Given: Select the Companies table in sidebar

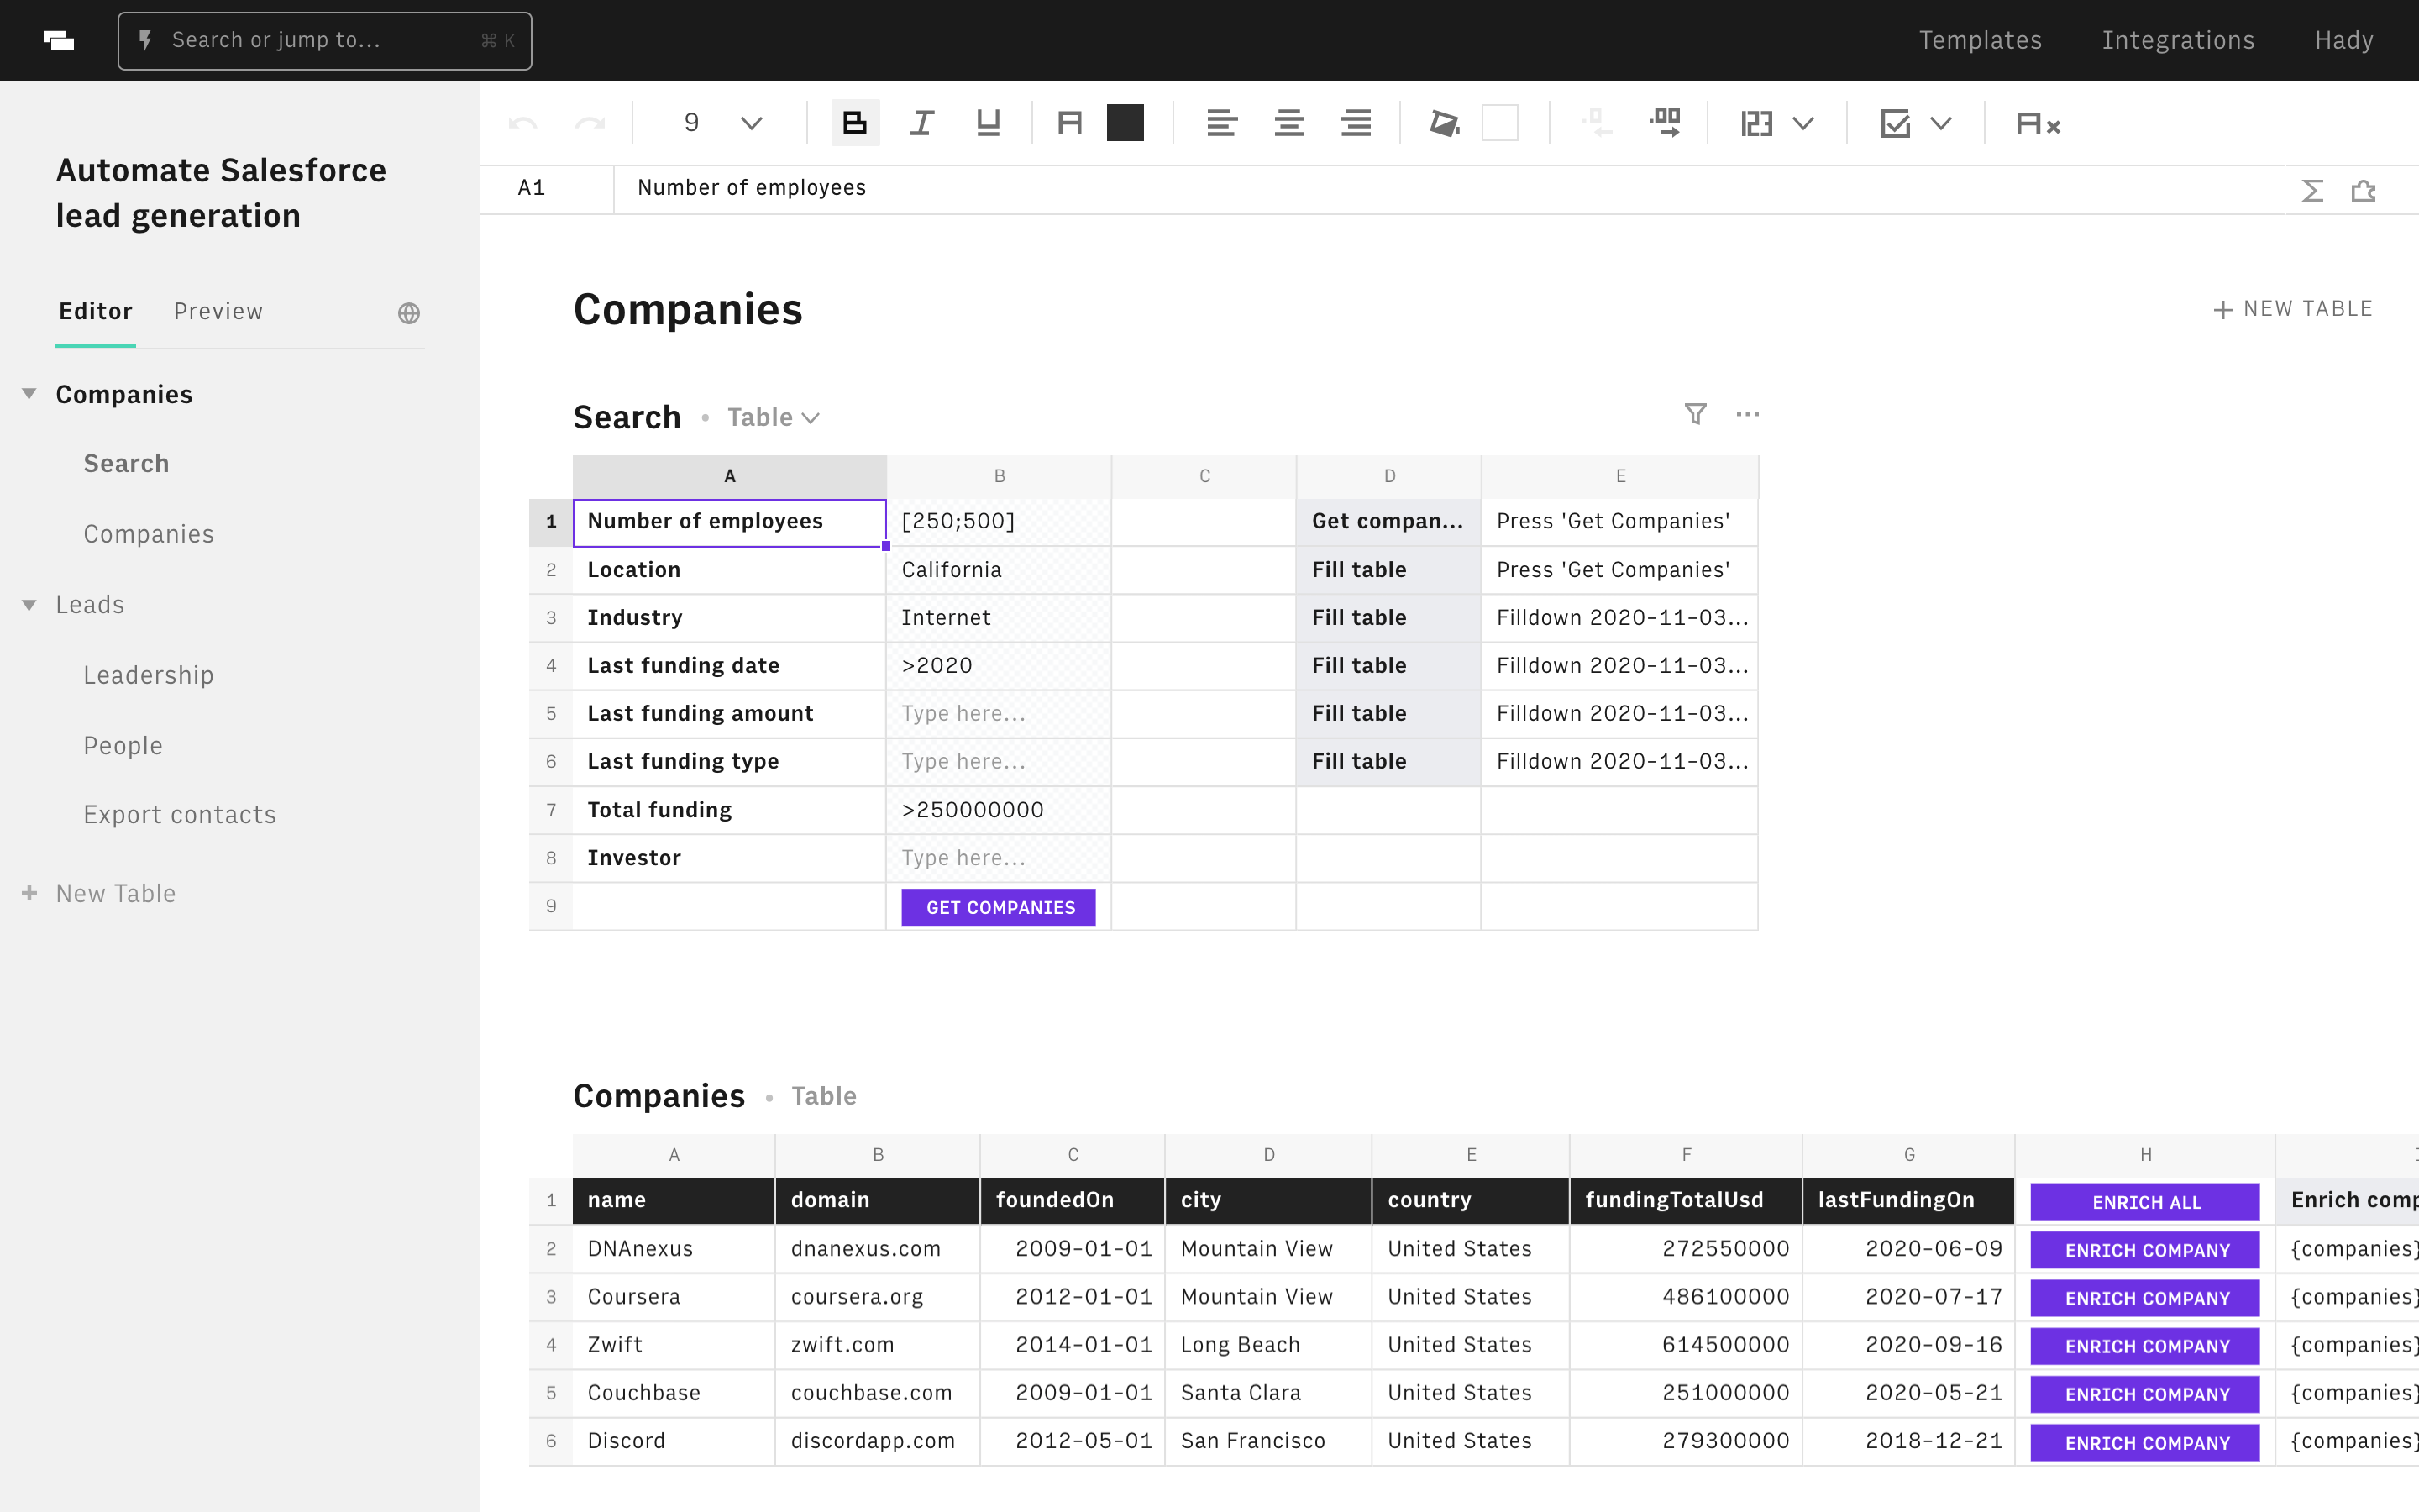Looking at the screenshot, I should [x=149, y=534].
